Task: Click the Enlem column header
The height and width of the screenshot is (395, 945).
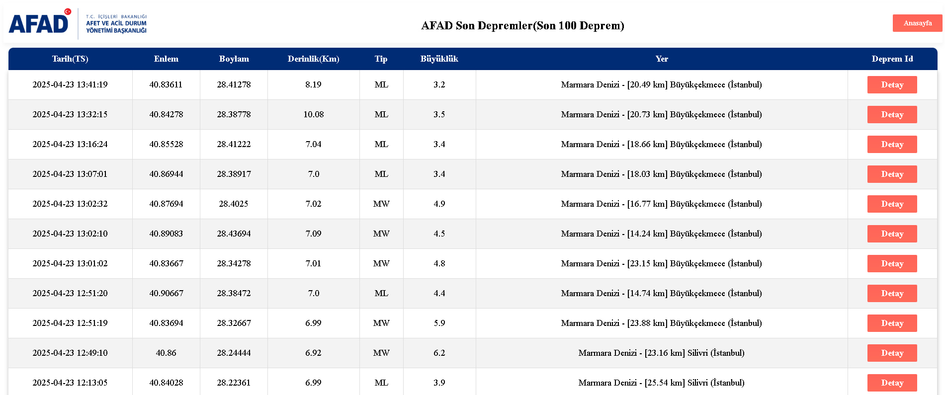Action: point(166,59)
